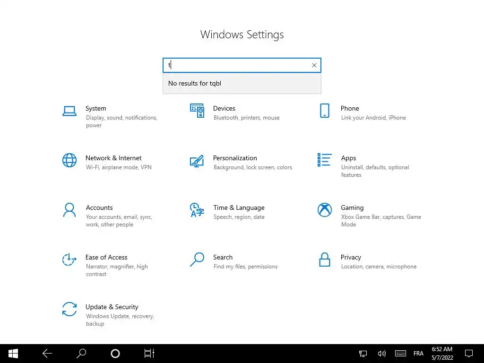
Task: Focus the Find a setting search field
Action: point(242,65)
